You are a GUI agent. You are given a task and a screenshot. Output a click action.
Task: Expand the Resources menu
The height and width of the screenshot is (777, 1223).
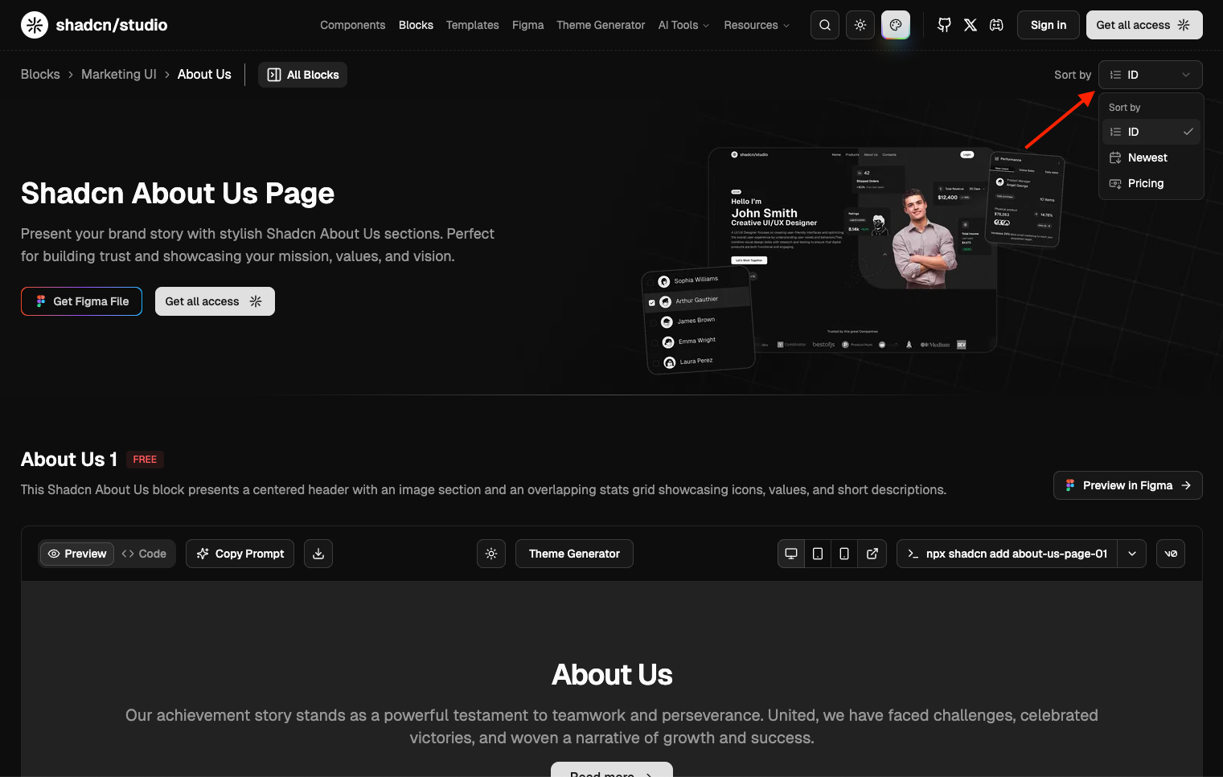757,25
